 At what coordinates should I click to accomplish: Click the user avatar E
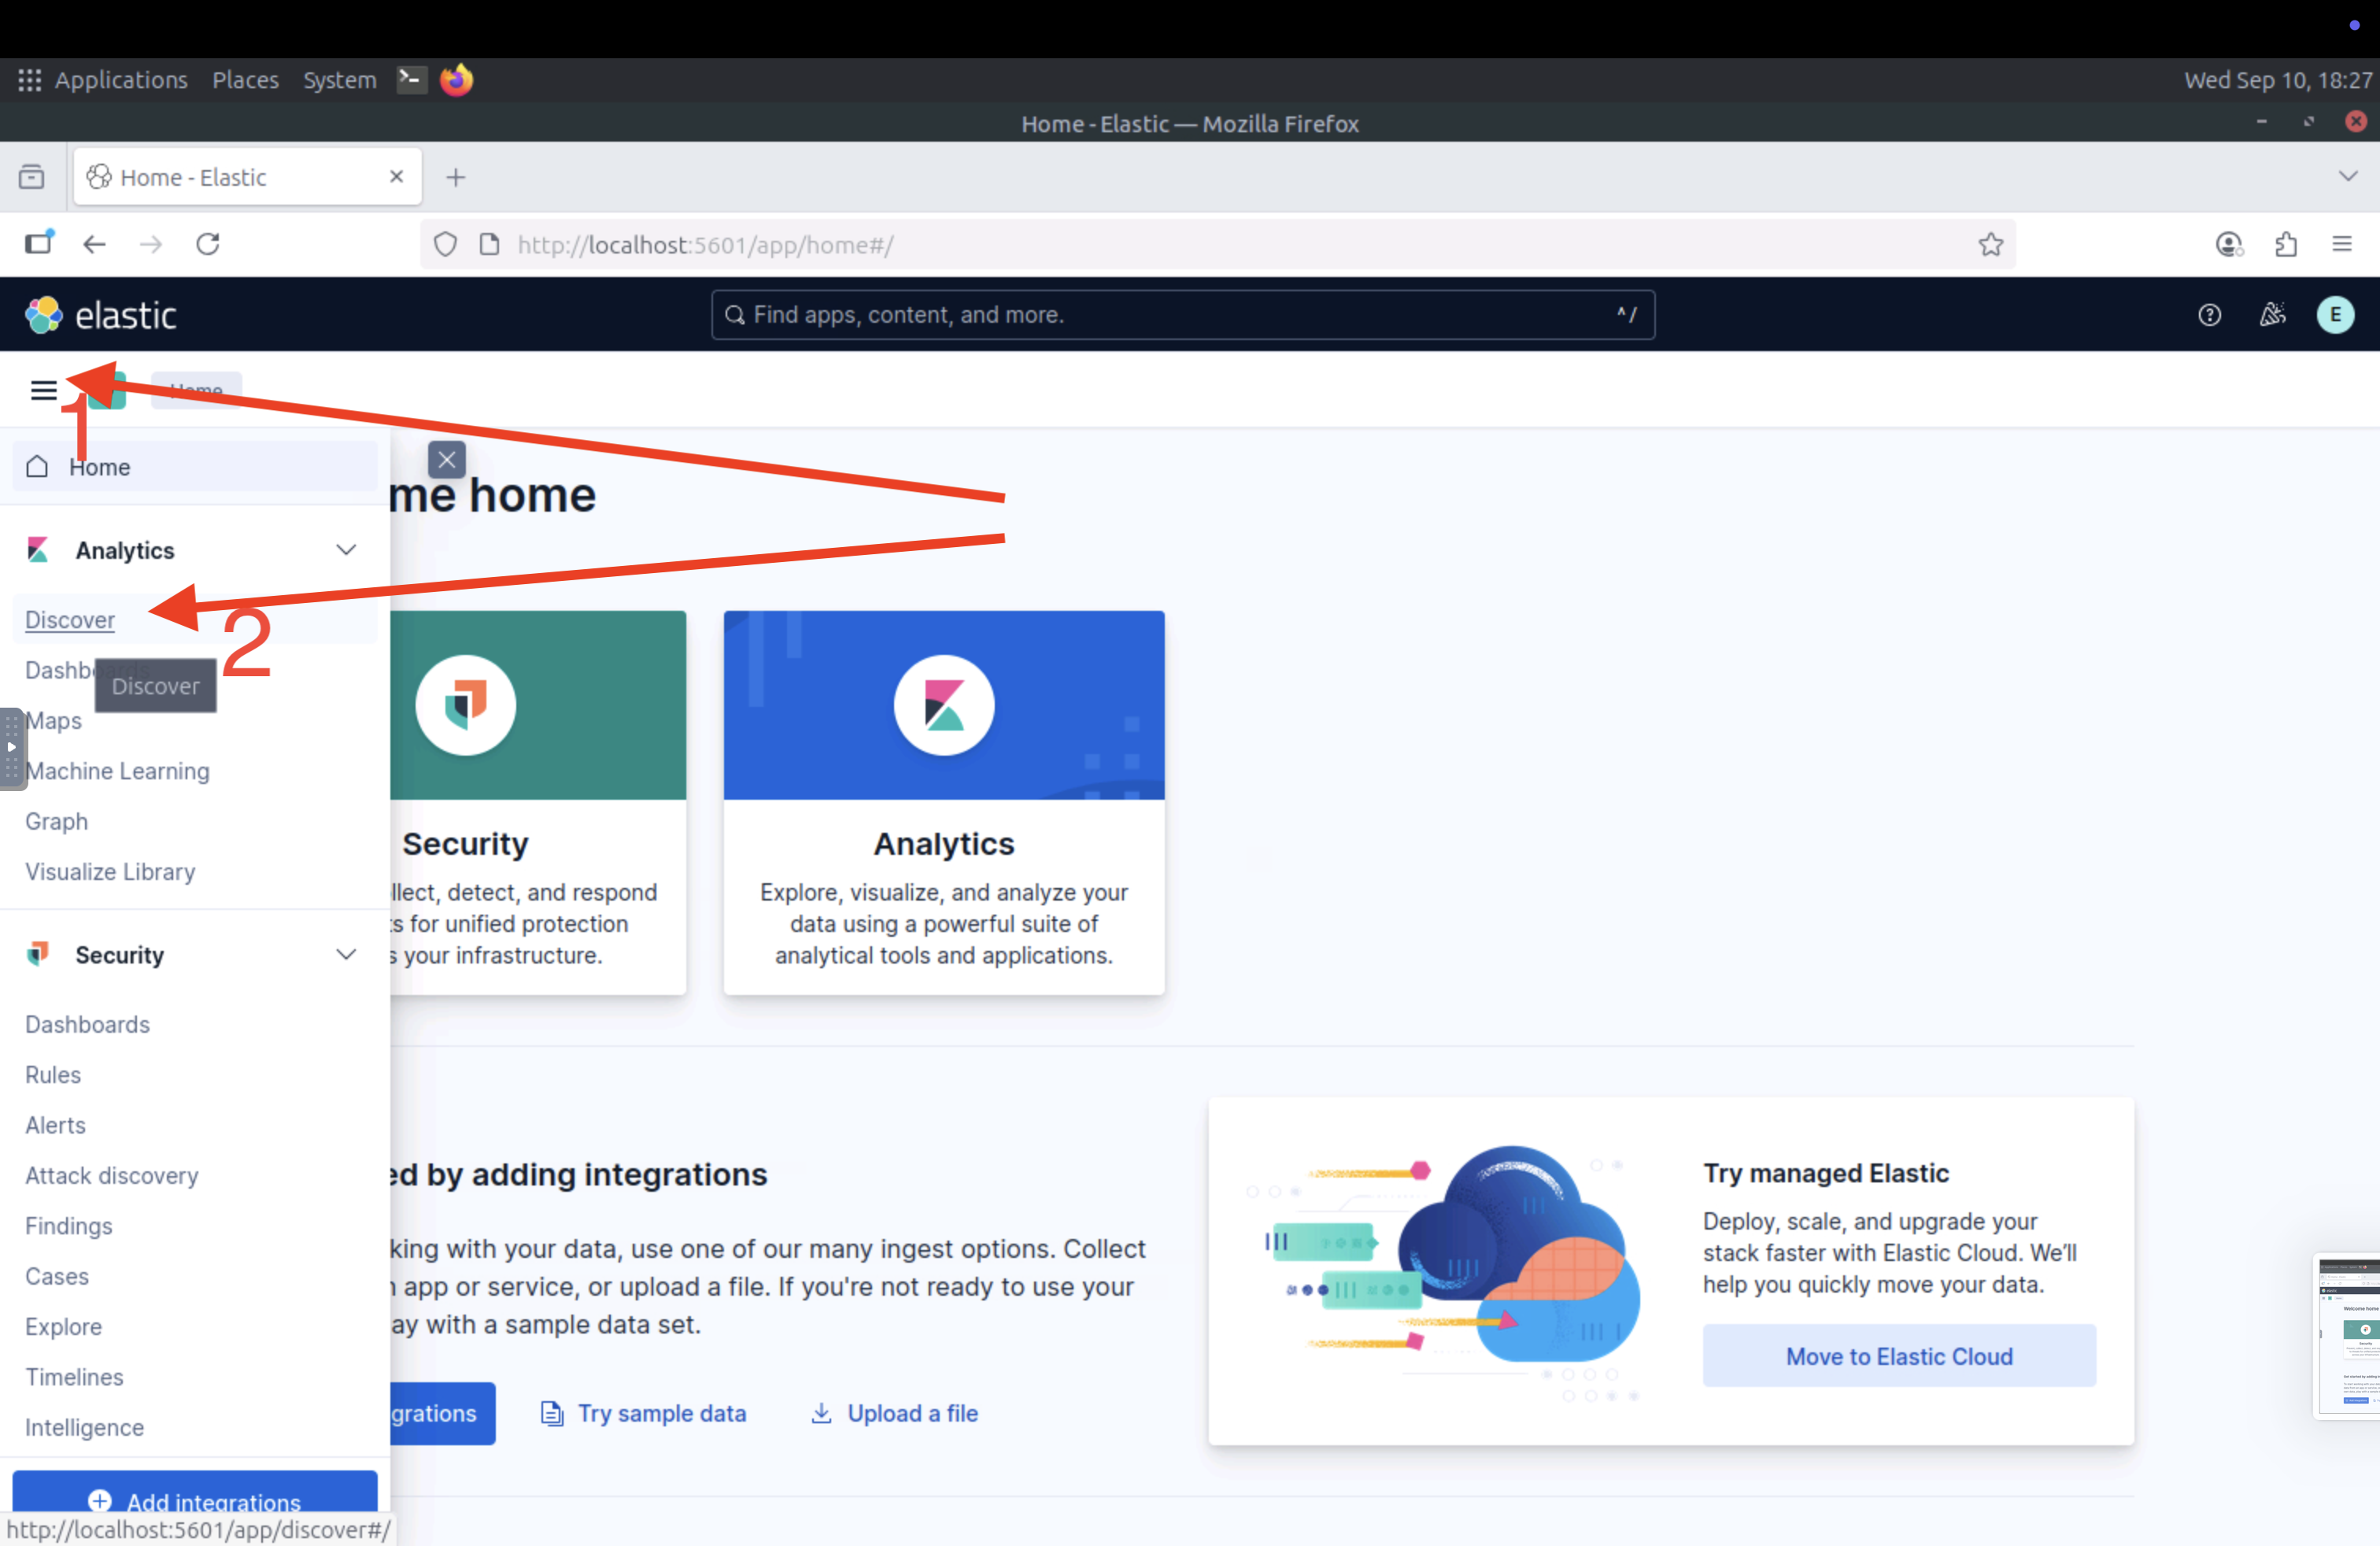2335,315
